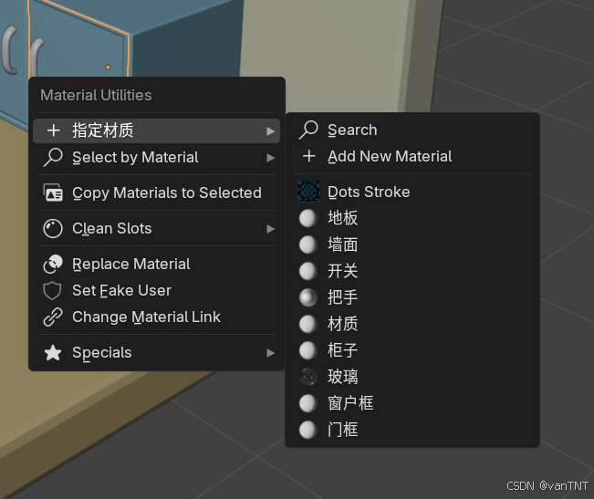The image size is (594, 499).
Task: Assign the 把手 material
Action: tap(412, 298)
